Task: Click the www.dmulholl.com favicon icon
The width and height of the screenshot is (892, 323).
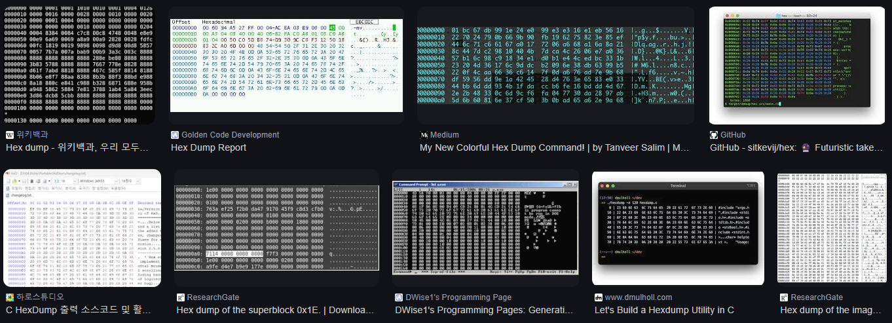Action: point(599,297)
